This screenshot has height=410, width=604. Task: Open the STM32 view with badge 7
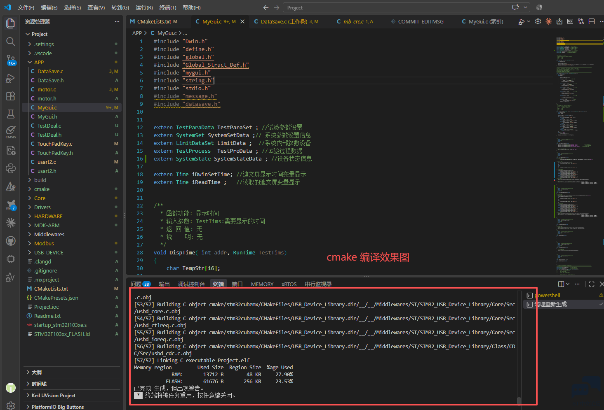(11, 205)
